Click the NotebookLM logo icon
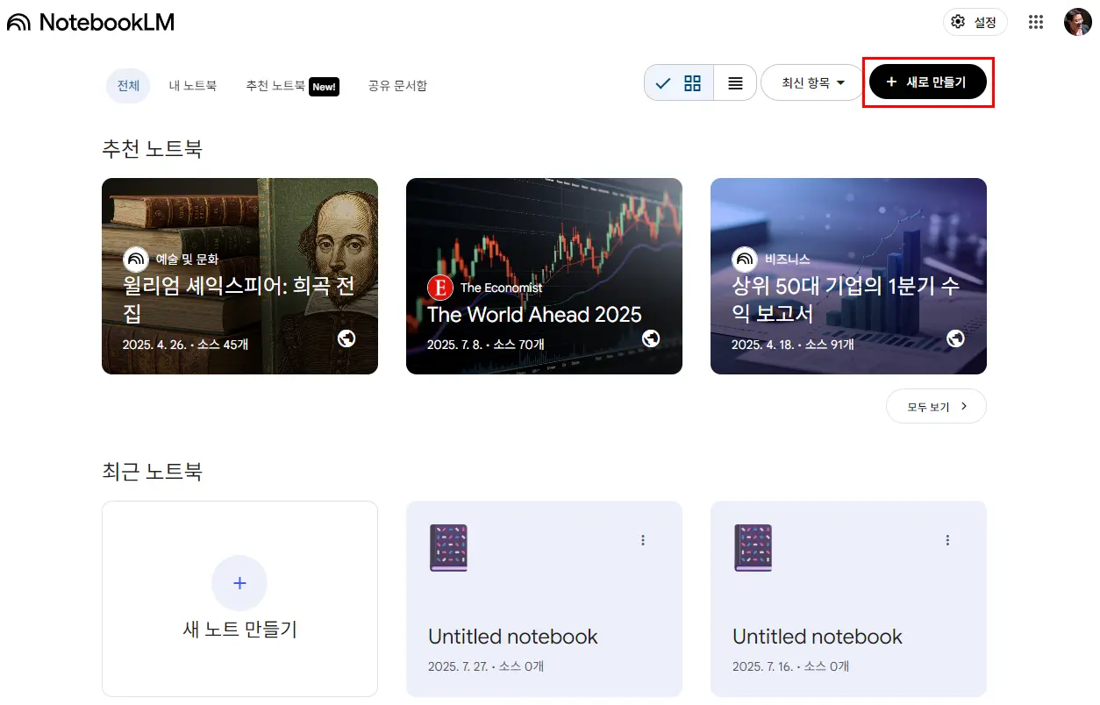The width and height of the screenshot is (1100, 705). tap(19, 22)
